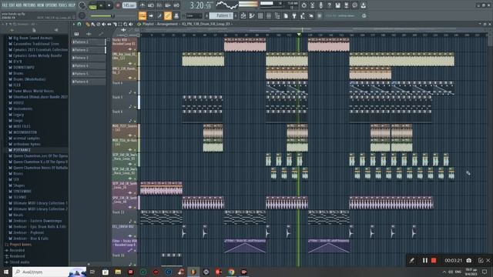Click the download content library icon
This screenshot has height=277, width=493.
click(x=363, y=5)
